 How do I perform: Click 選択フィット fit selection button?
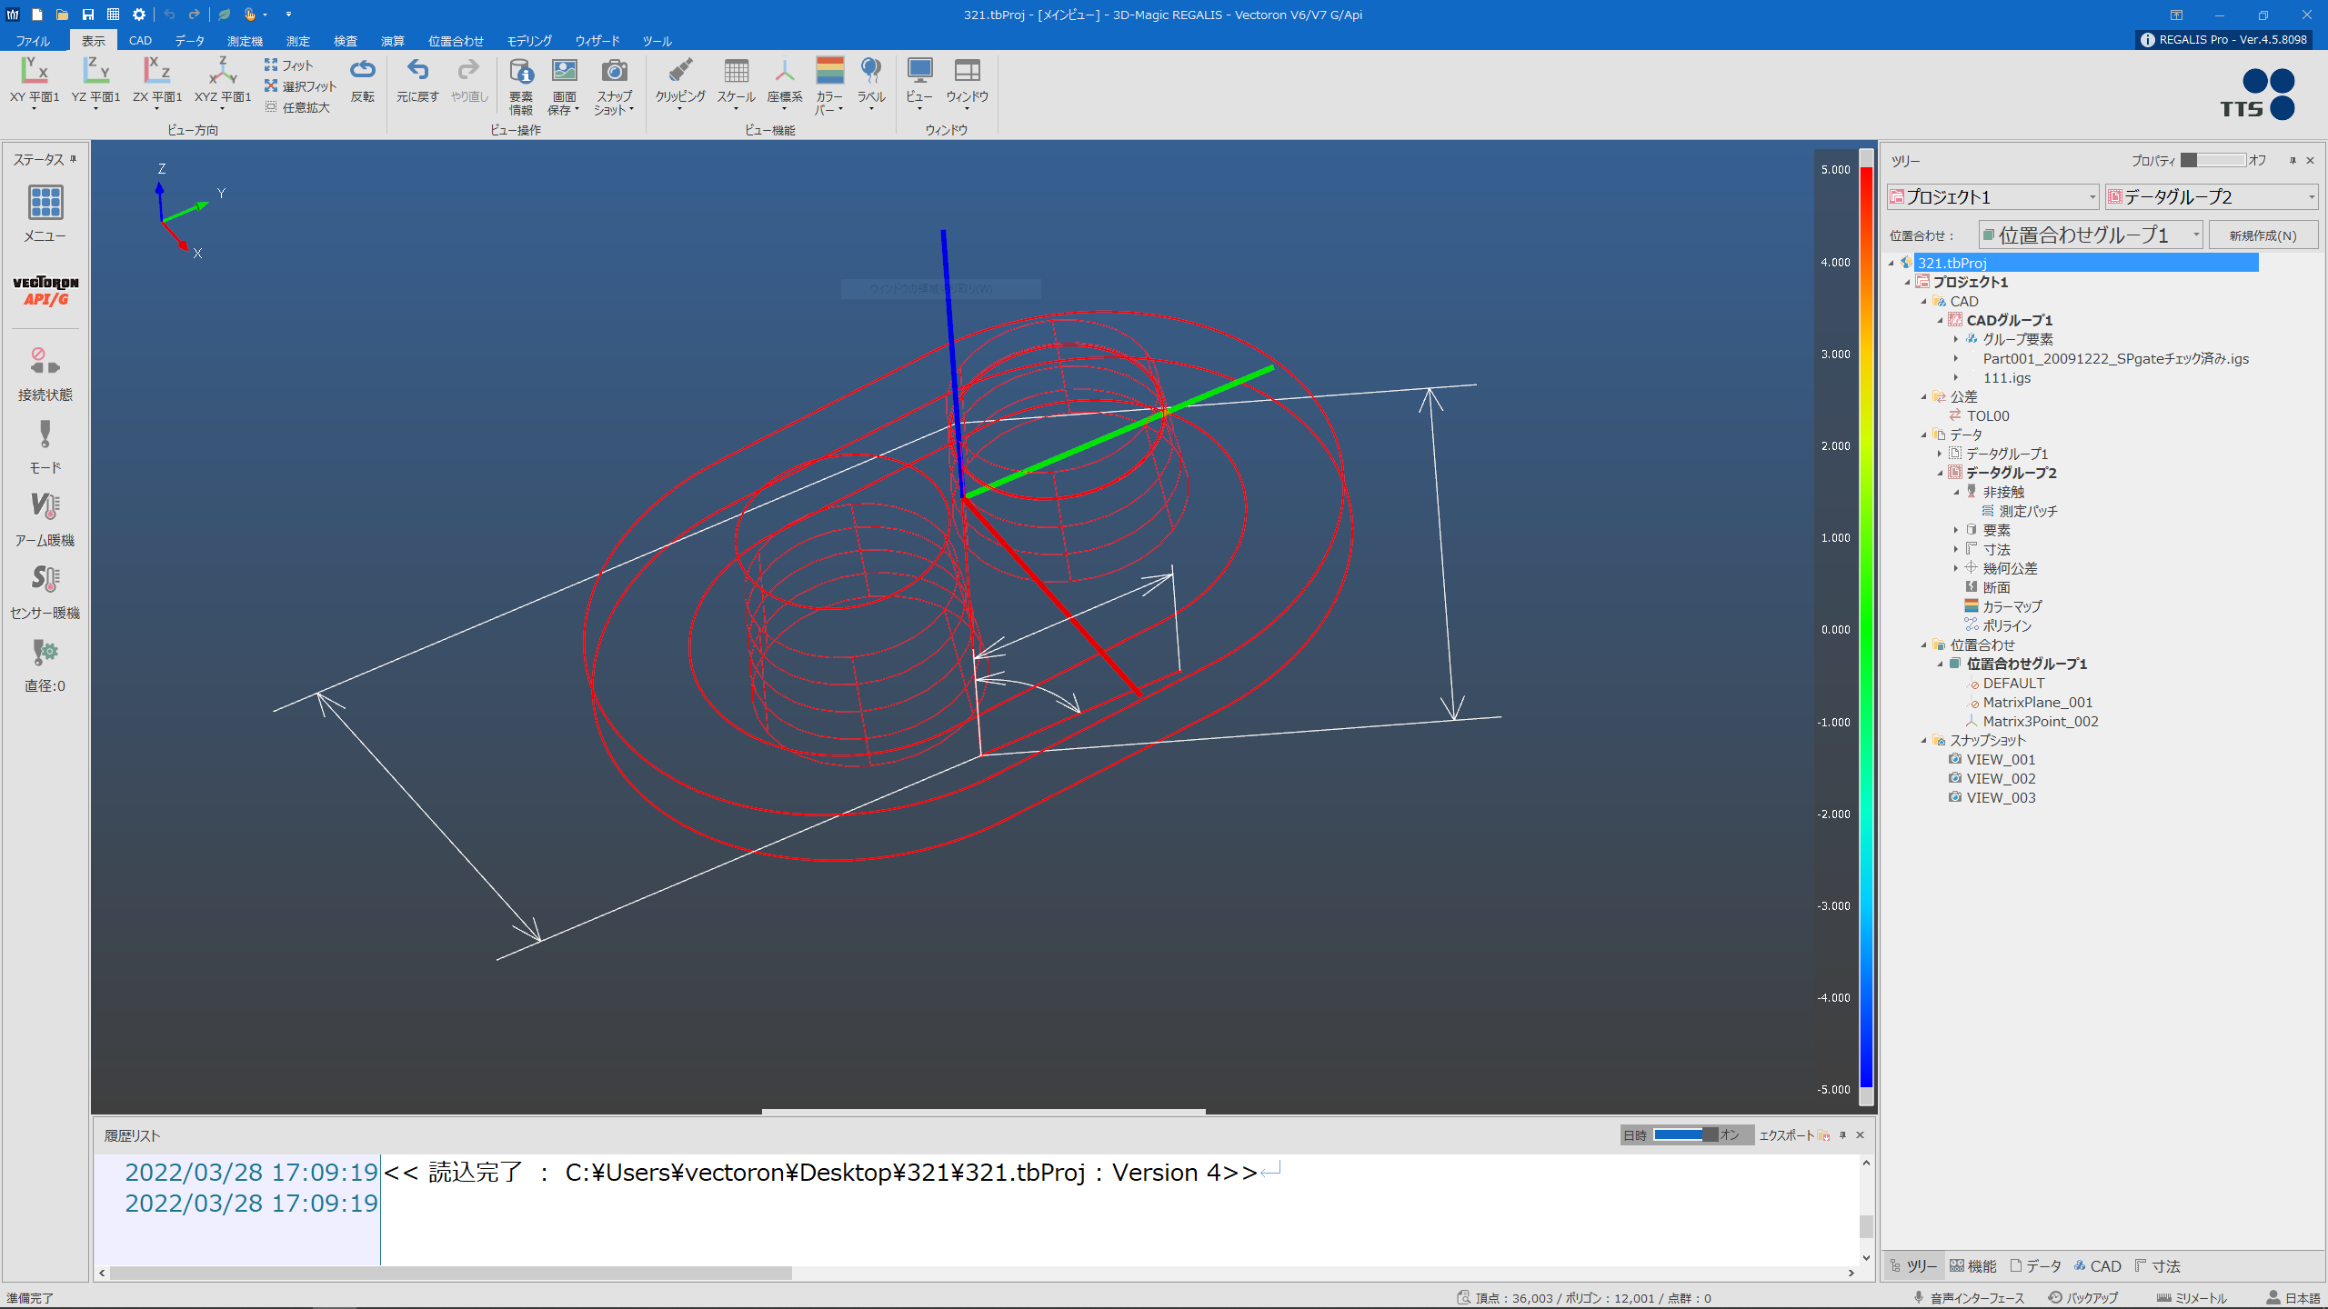[x=301, y=86]
